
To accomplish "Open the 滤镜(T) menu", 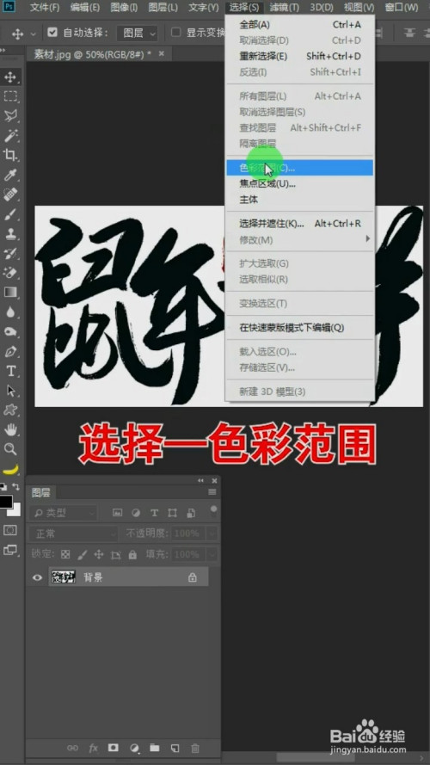I will click(284, 8).
